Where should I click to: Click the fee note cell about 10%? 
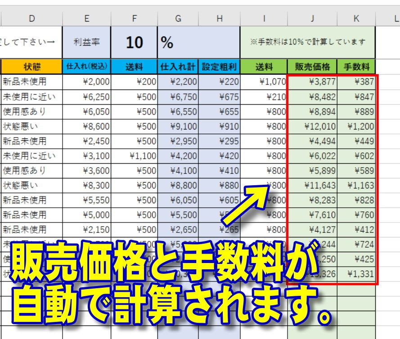tap(308, 42)
